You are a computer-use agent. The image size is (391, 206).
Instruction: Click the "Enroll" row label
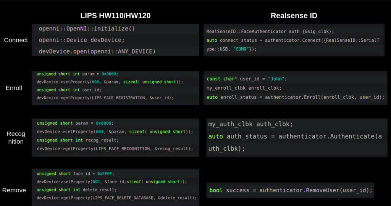(x=14, y=88)
